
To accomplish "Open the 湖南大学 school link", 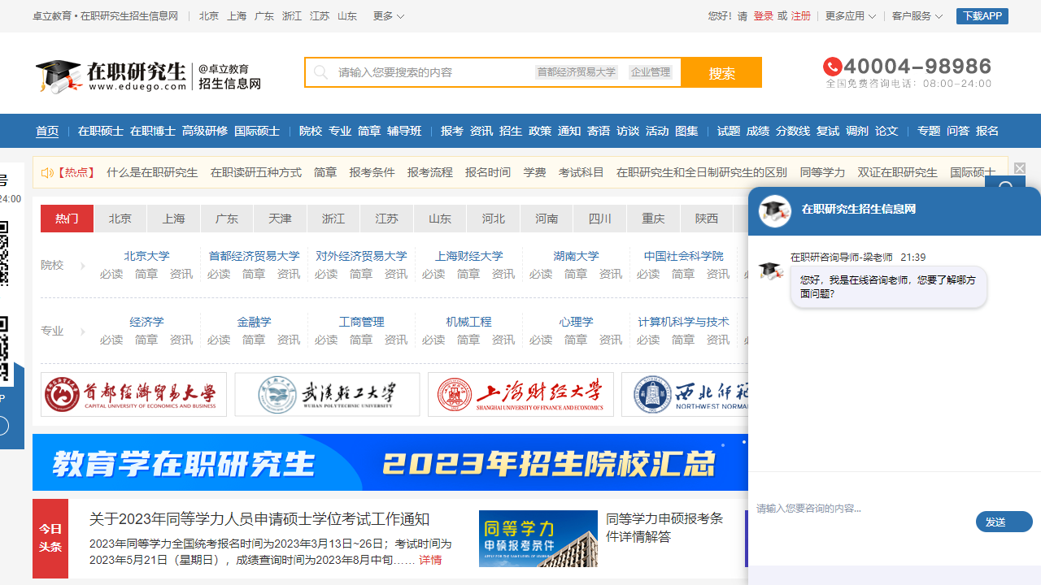I will (576, 256).
